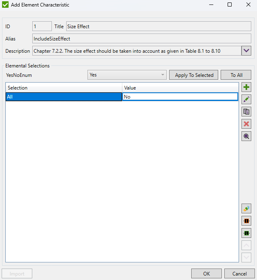Viewport: 257px width, 280px height.
Task: Click the Alias field IncludeSizeEffect
Action: click(141, 39)
